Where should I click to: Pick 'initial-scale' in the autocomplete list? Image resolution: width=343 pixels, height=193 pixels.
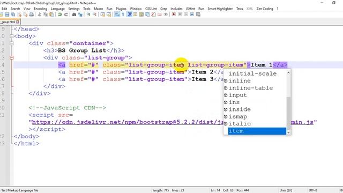pos(252,74)
